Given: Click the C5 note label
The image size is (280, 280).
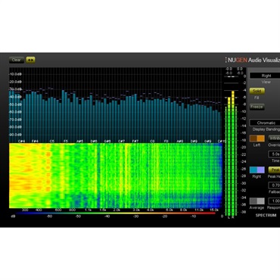Looking at the screenshot, I should pyautogui.click(x=51, y=142).
